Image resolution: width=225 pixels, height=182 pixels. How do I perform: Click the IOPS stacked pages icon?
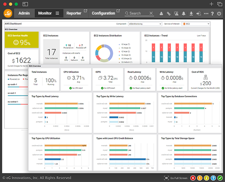(100, 78)
